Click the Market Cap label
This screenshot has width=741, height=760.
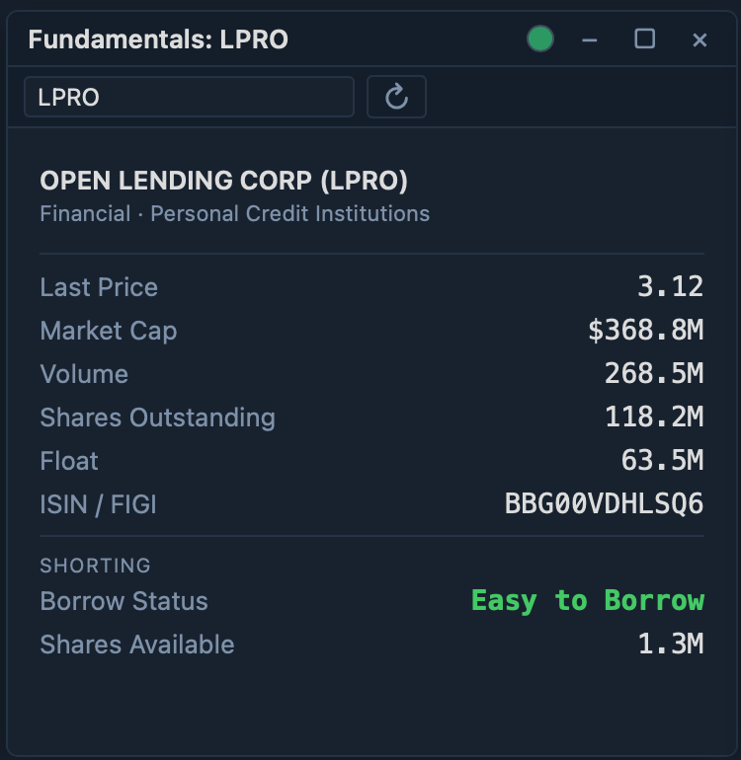point(109,331)
